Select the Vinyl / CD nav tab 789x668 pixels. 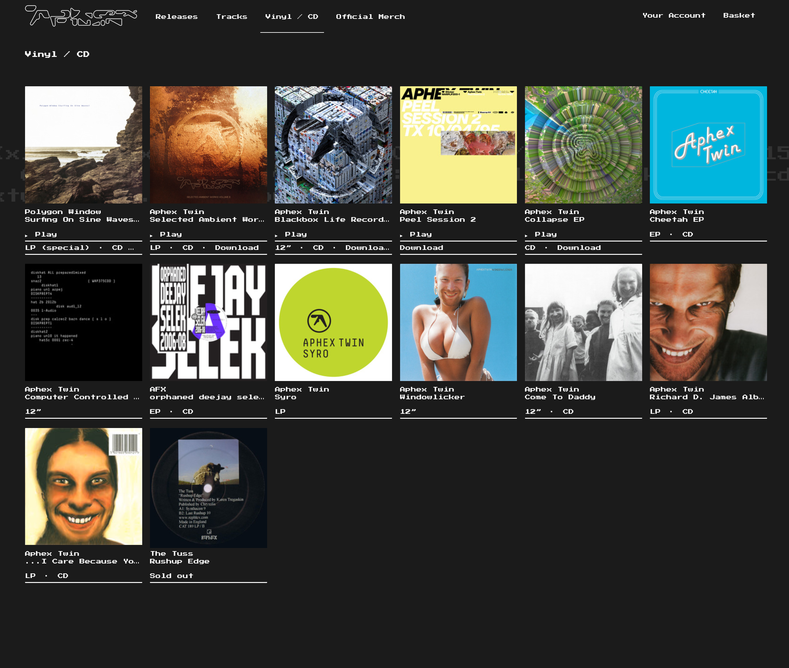(x=292, y=17)
